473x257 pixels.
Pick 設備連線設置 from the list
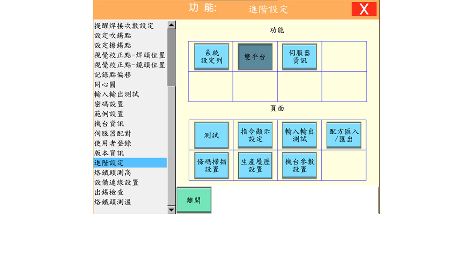coord(116,183)
